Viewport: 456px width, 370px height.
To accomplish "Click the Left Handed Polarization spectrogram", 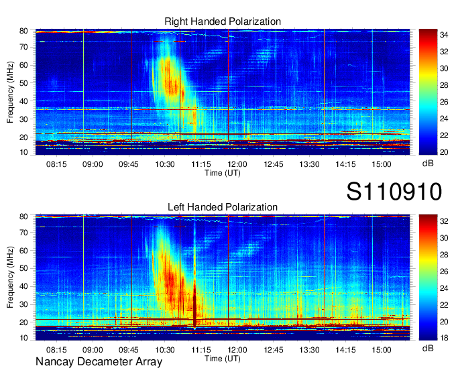I will (x=223, y=277).
